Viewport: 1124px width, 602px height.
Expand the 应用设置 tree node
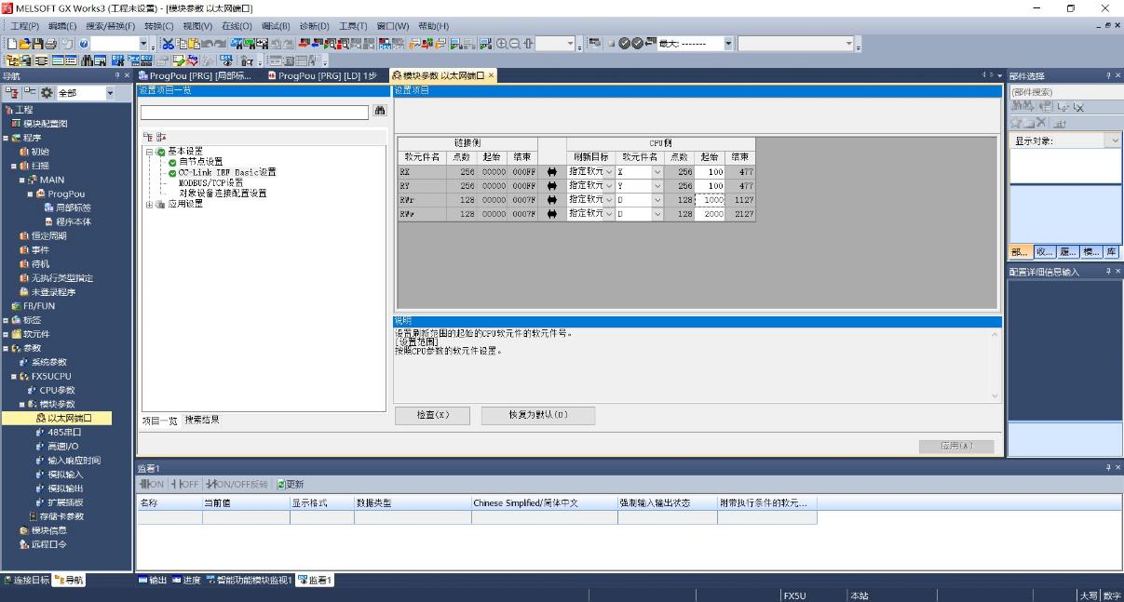tap(149, 204)
